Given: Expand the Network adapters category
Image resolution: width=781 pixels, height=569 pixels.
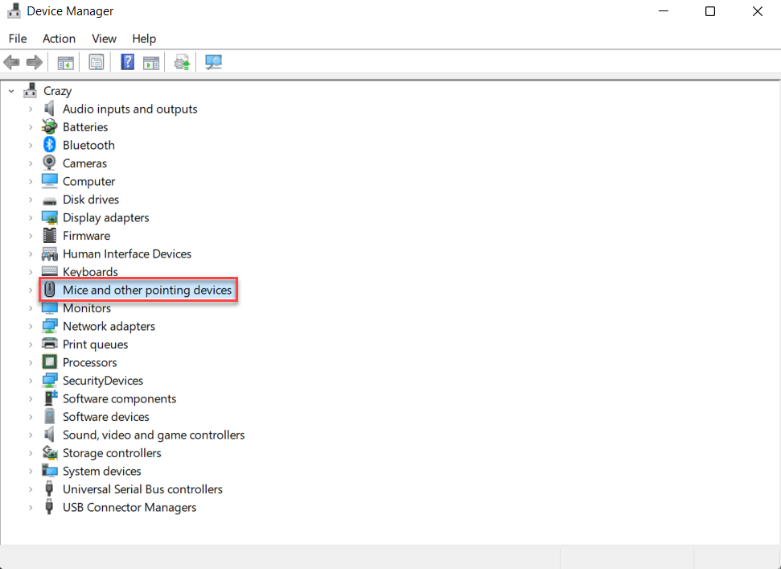Looking at the screenshot, I should (x=31, y=326).
